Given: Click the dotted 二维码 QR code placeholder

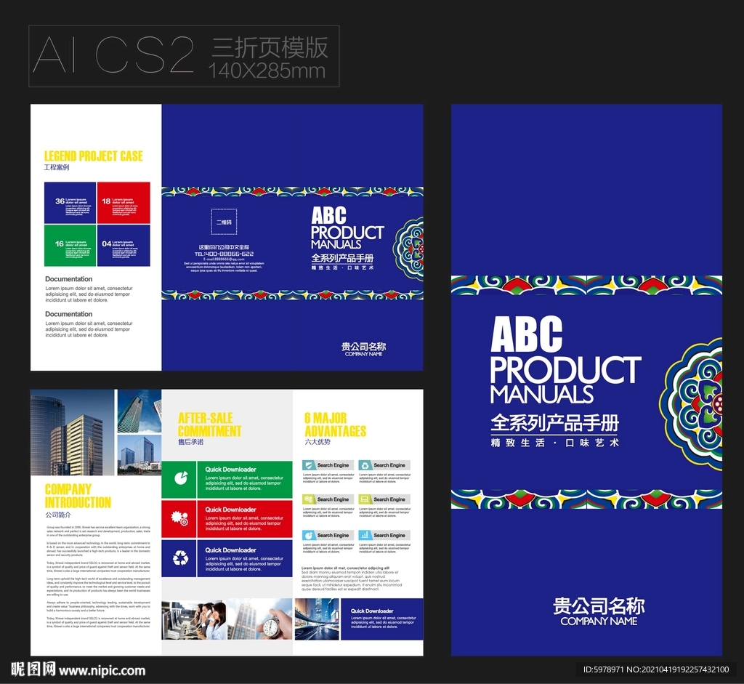Looking at the screenshot, I should pos(224,222).
